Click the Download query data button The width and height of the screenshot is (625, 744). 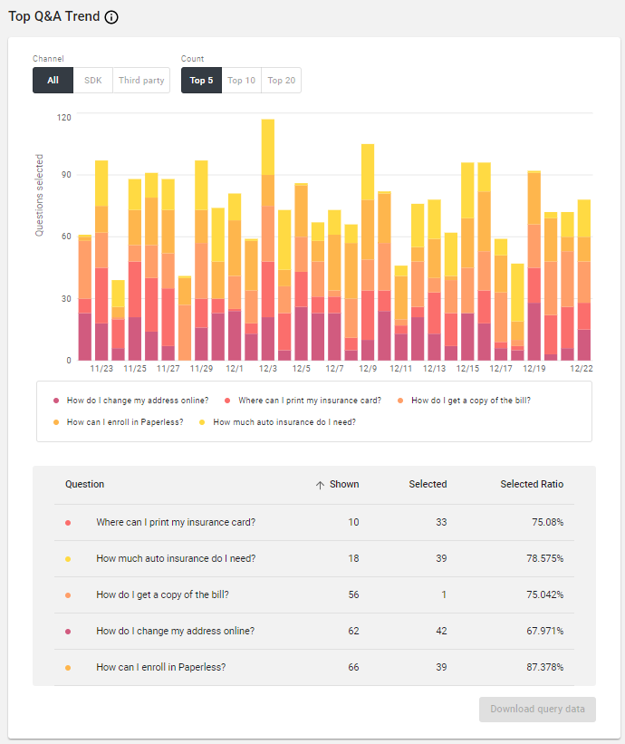[537, 709]
